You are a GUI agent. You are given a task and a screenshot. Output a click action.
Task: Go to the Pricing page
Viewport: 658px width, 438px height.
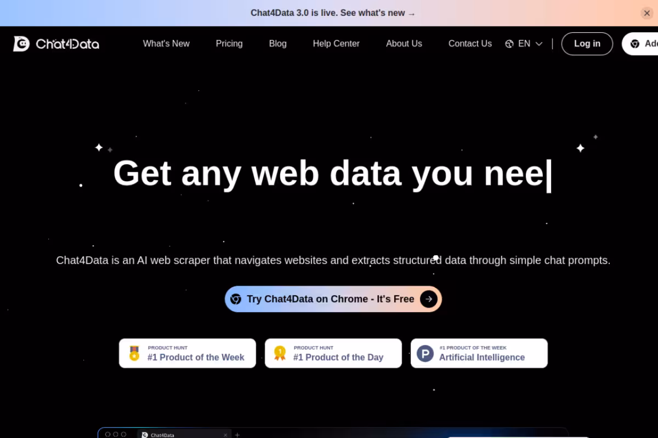pyautogui.click(x=229, y=44)
